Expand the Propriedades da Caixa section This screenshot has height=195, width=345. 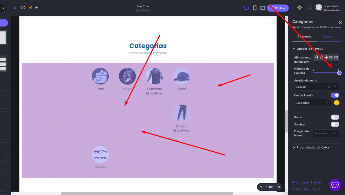coord(313,147)
